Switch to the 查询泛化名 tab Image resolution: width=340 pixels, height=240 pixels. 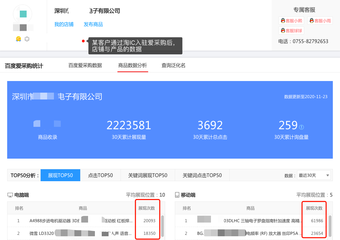click(x=173, y=65)
